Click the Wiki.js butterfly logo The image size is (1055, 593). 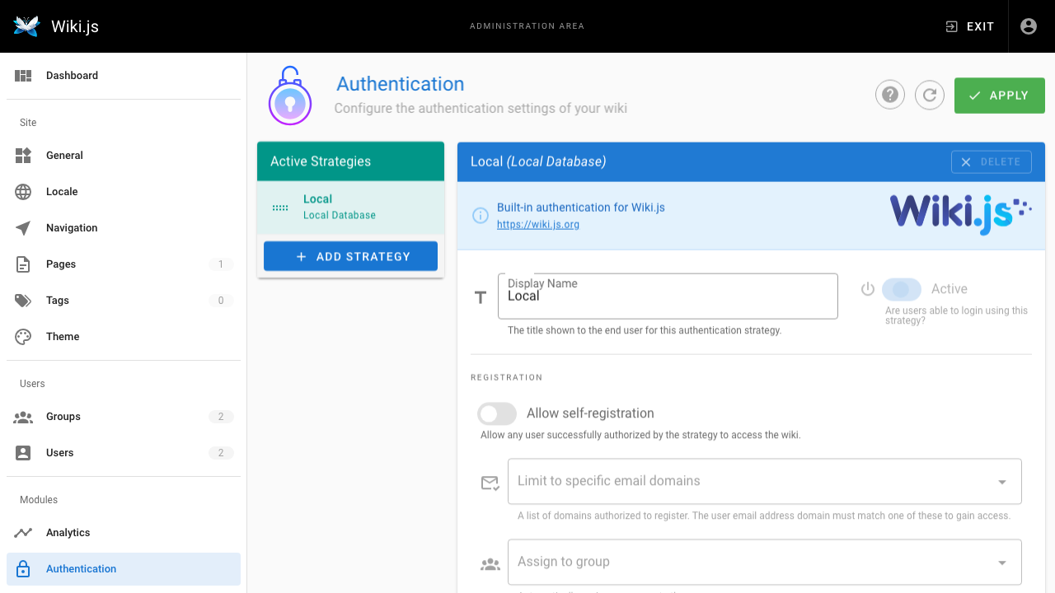click(x=26, y=26)
